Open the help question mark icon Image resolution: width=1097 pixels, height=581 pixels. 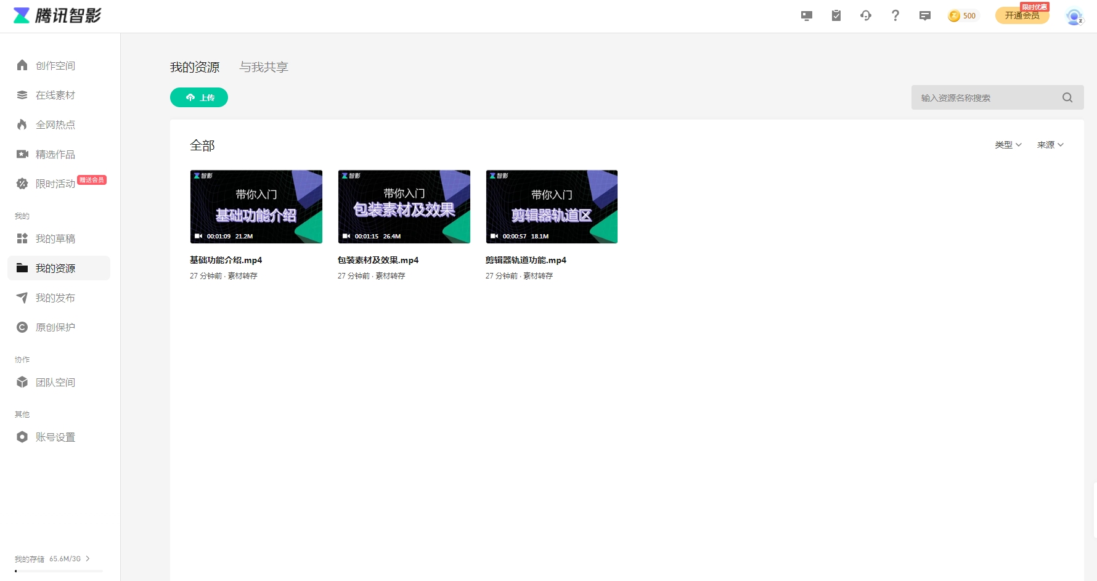point(895,16)
